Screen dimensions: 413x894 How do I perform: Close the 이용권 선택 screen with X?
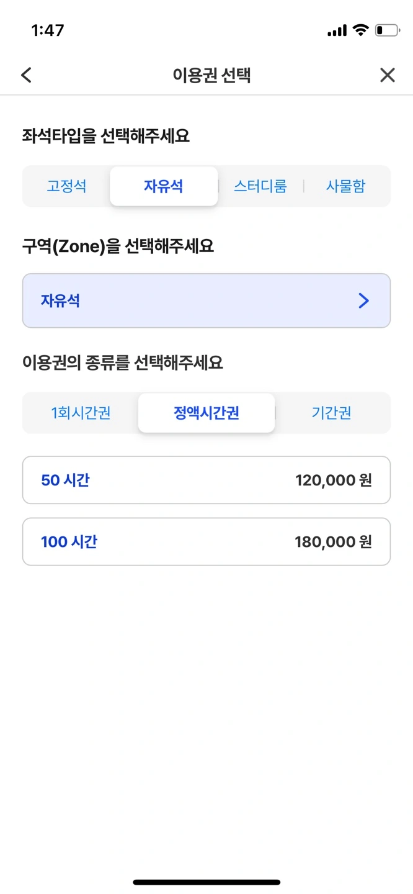[x=387, y=76]
